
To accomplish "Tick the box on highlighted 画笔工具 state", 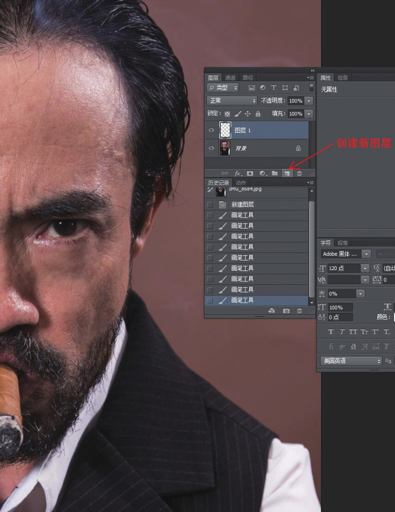I will point(210,301).
